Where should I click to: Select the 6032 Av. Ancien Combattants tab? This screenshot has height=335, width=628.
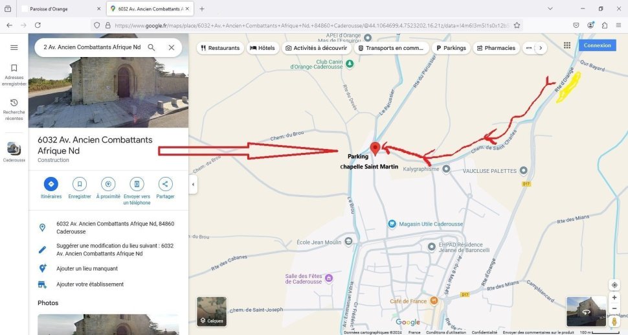(150, 9)
